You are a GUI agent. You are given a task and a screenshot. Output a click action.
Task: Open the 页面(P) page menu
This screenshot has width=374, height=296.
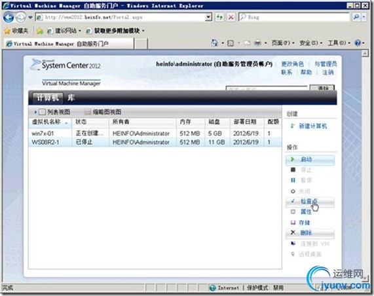click(283, 43)
